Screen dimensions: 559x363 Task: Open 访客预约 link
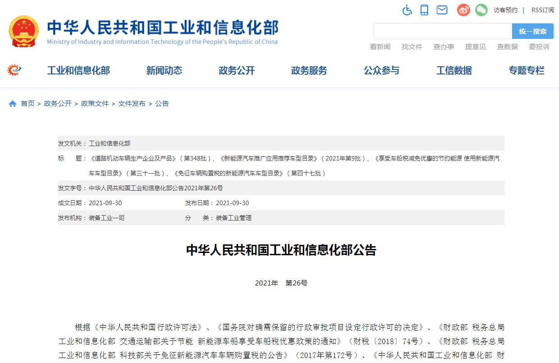click(x=505, y=10)
